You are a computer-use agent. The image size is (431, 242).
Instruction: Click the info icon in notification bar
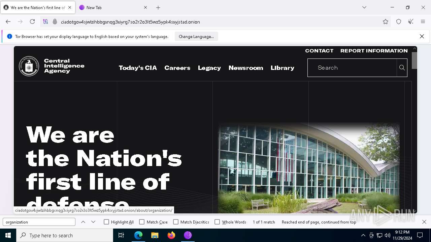(x=9, y=36)
